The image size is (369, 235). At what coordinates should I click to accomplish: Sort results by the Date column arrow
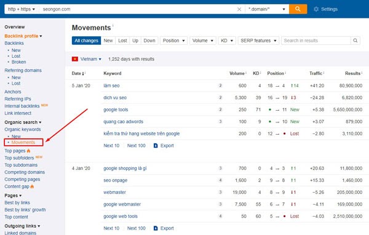coord(83,73)
